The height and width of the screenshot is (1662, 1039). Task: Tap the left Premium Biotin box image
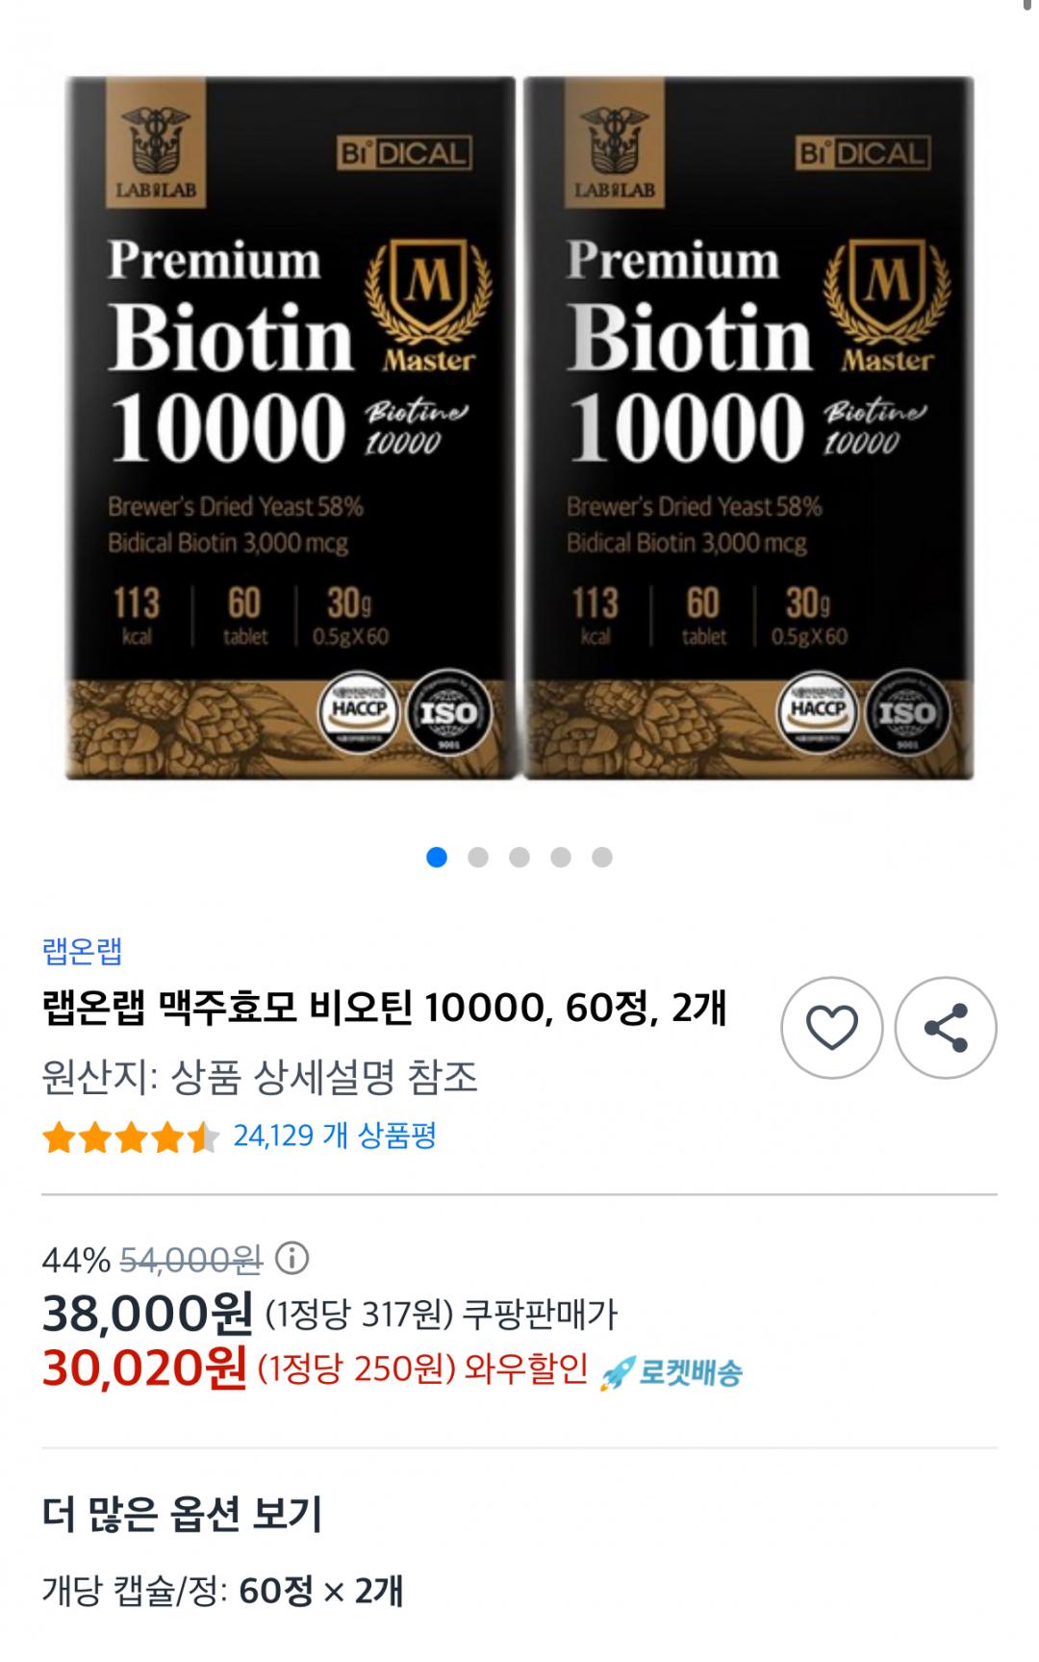(290, 428)
